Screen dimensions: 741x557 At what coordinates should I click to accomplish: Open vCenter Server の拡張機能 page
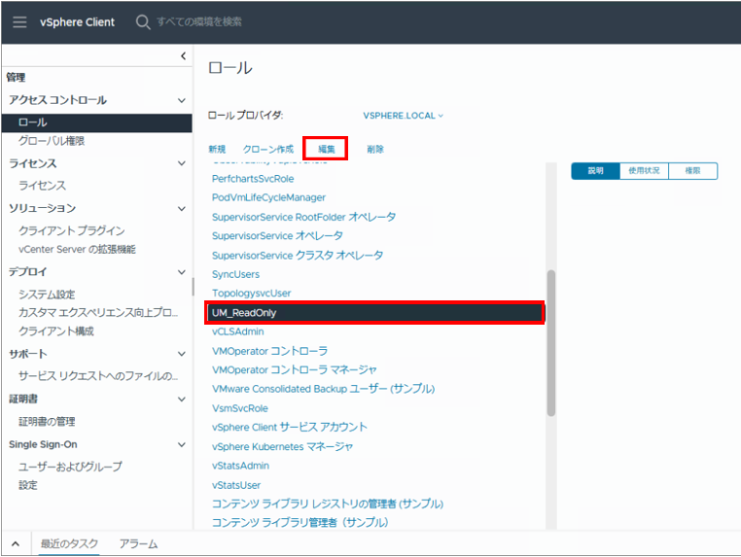point(77,249)
